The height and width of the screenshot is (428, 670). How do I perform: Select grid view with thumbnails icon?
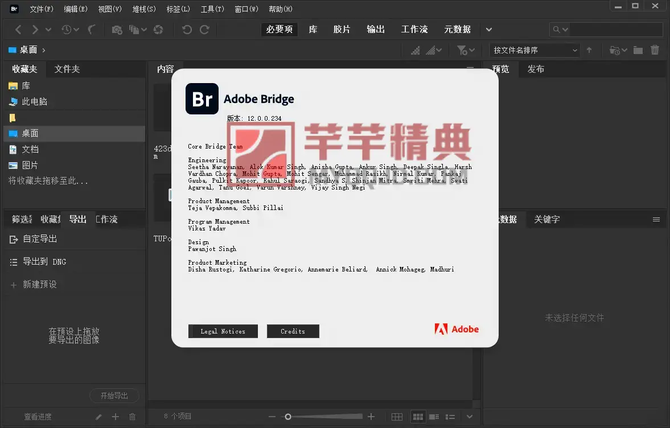[x=418, y=416]
